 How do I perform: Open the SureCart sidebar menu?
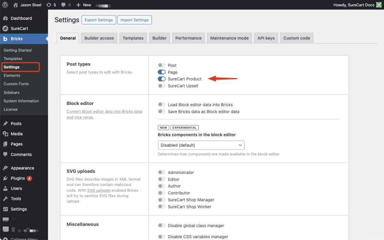[19, 28]
